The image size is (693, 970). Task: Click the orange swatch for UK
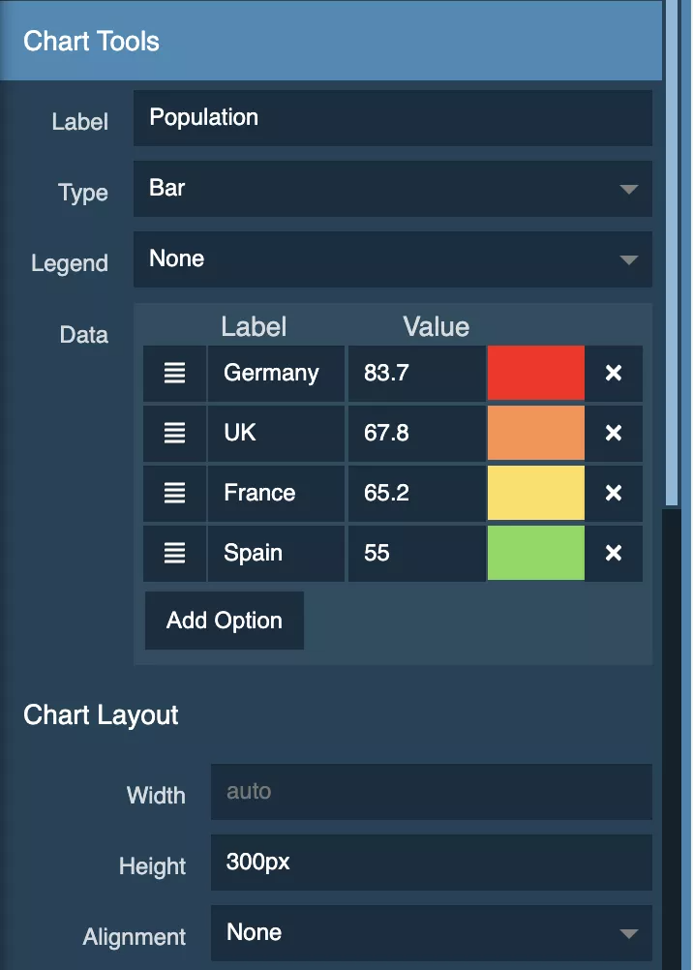[x=535, y=433]
